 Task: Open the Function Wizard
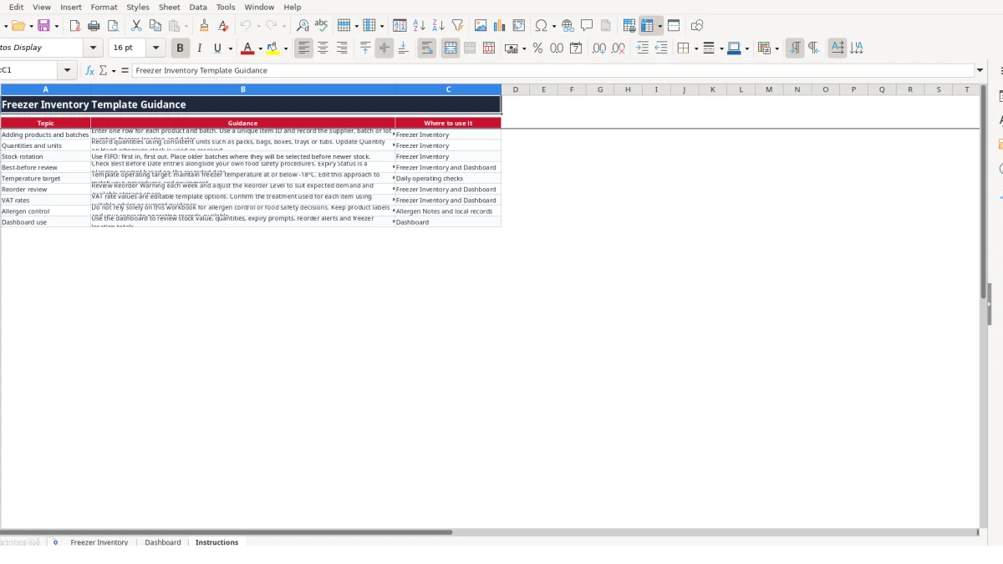click(x=90, y=71)
